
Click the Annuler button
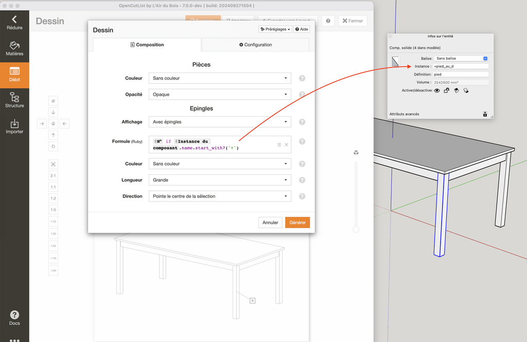(270, 222)
